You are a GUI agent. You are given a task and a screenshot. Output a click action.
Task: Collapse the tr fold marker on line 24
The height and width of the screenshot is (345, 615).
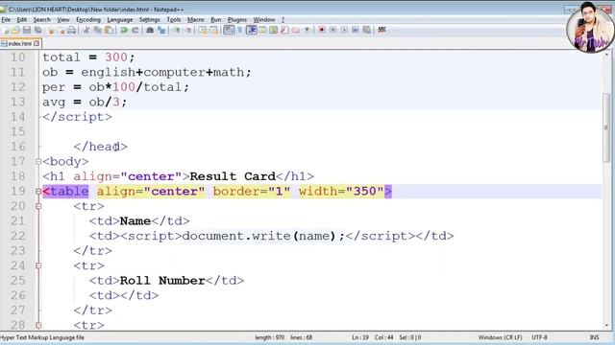click(x=38, y=265)
